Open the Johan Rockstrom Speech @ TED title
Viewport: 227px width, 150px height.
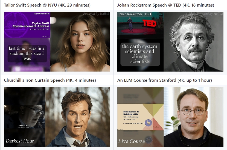[x=165, y=5]
